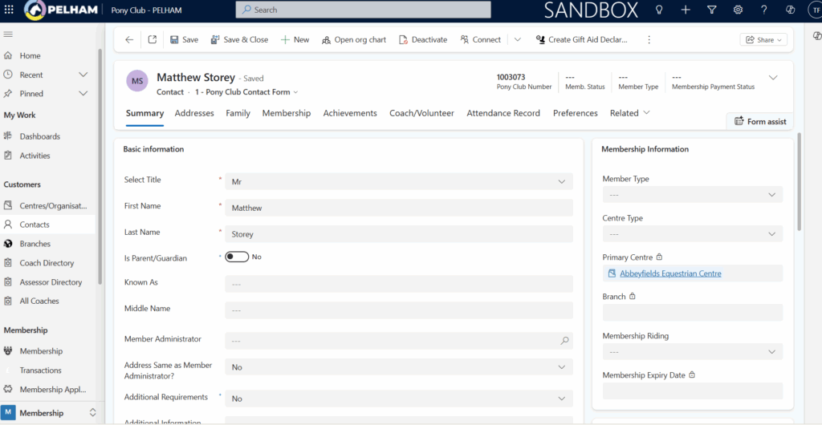Click the Save icon in command bar
822x425 pixels.
(175, 39)
